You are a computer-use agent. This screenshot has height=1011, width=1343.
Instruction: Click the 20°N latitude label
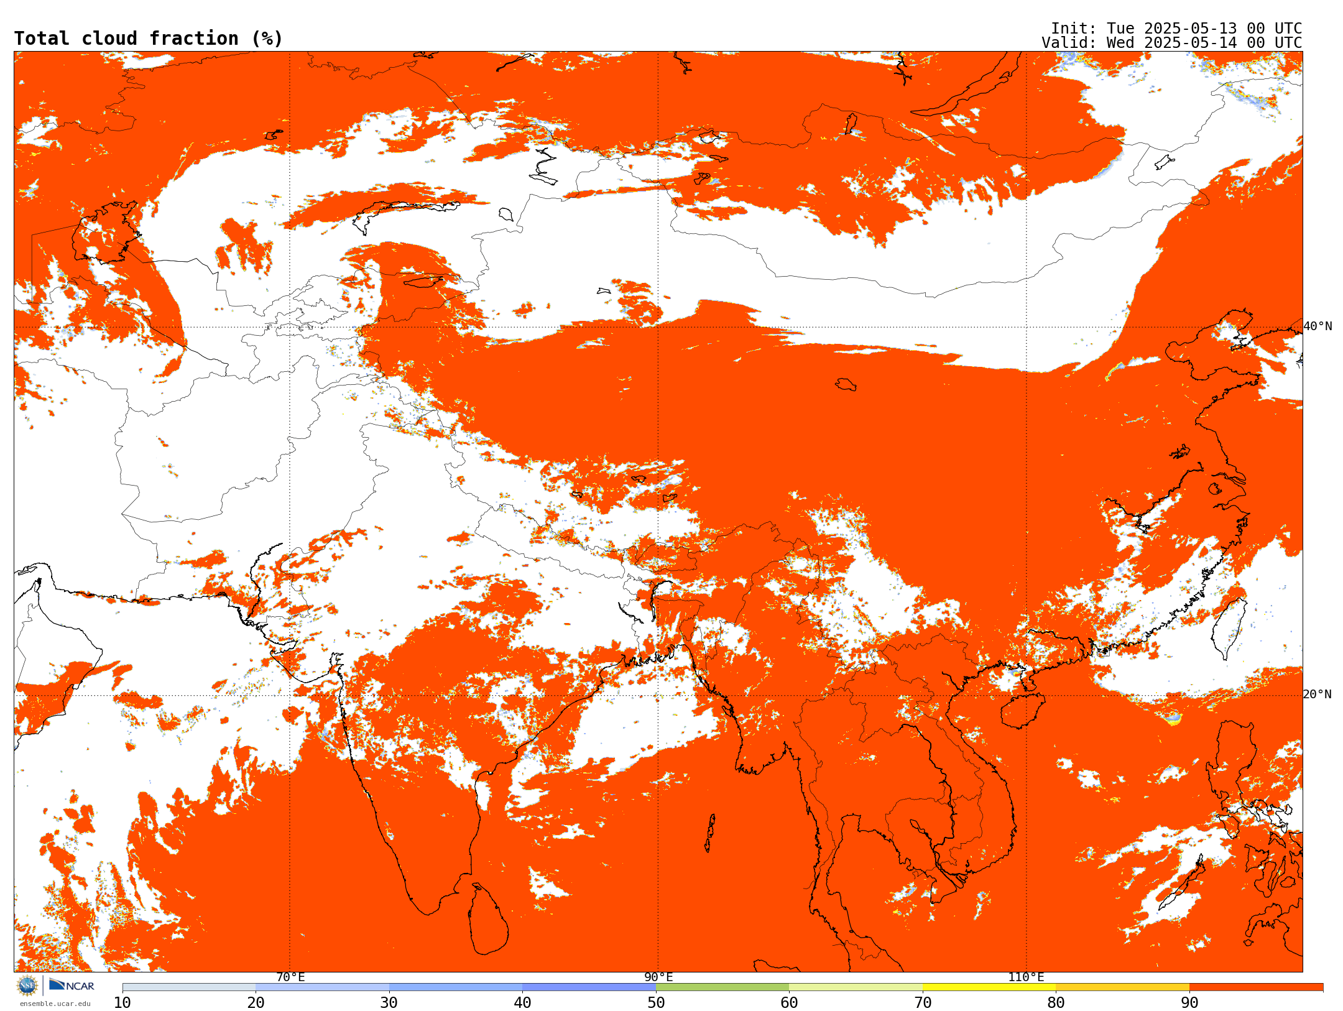point(1318,695)
